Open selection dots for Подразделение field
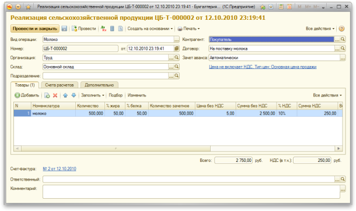The height and width of the screenshot is (211, 356). [171, 76]
